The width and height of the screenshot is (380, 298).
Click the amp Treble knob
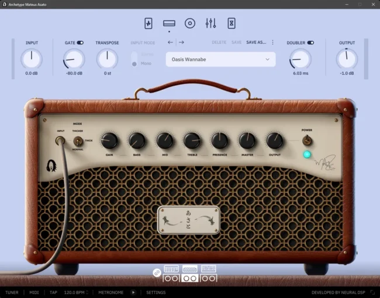click(192, 141)
